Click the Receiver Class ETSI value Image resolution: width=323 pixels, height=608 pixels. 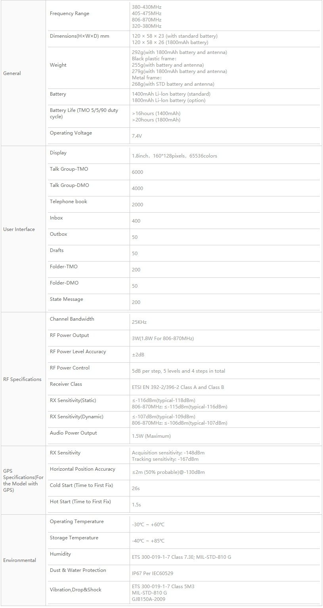(x=178, y=387)
